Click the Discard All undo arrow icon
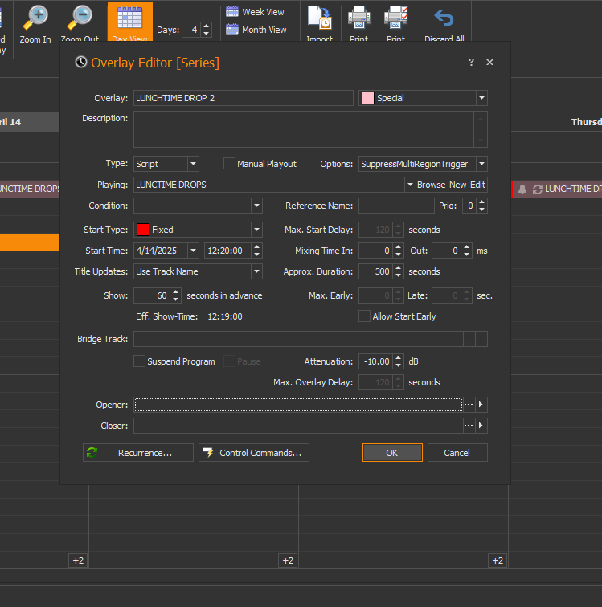Screen dimensions: 602x607 coord(444,18)
